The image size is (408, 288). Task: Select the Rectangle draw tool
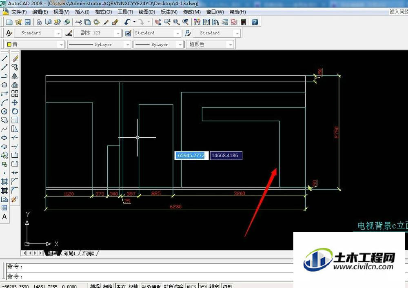coord(4,94)
